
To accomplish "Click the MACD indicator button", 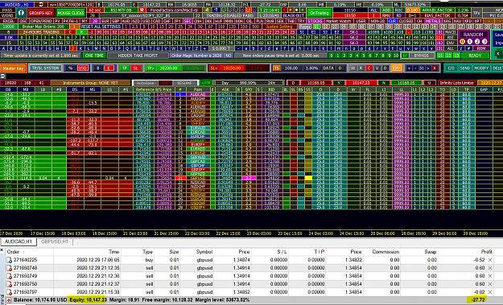I will 450,32.
